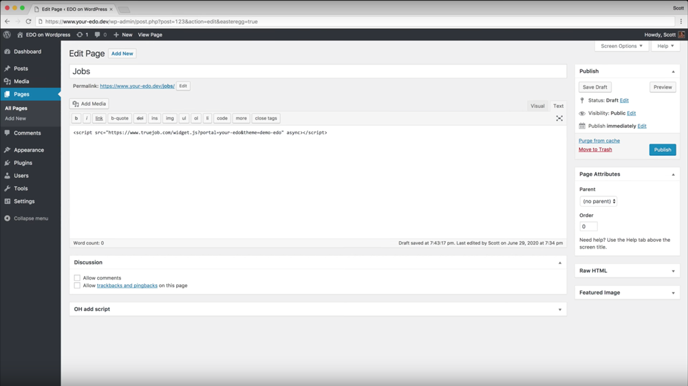Insert b-quote tag from toolbar
This screenshot has width=688, height=386.
[119, 118]
